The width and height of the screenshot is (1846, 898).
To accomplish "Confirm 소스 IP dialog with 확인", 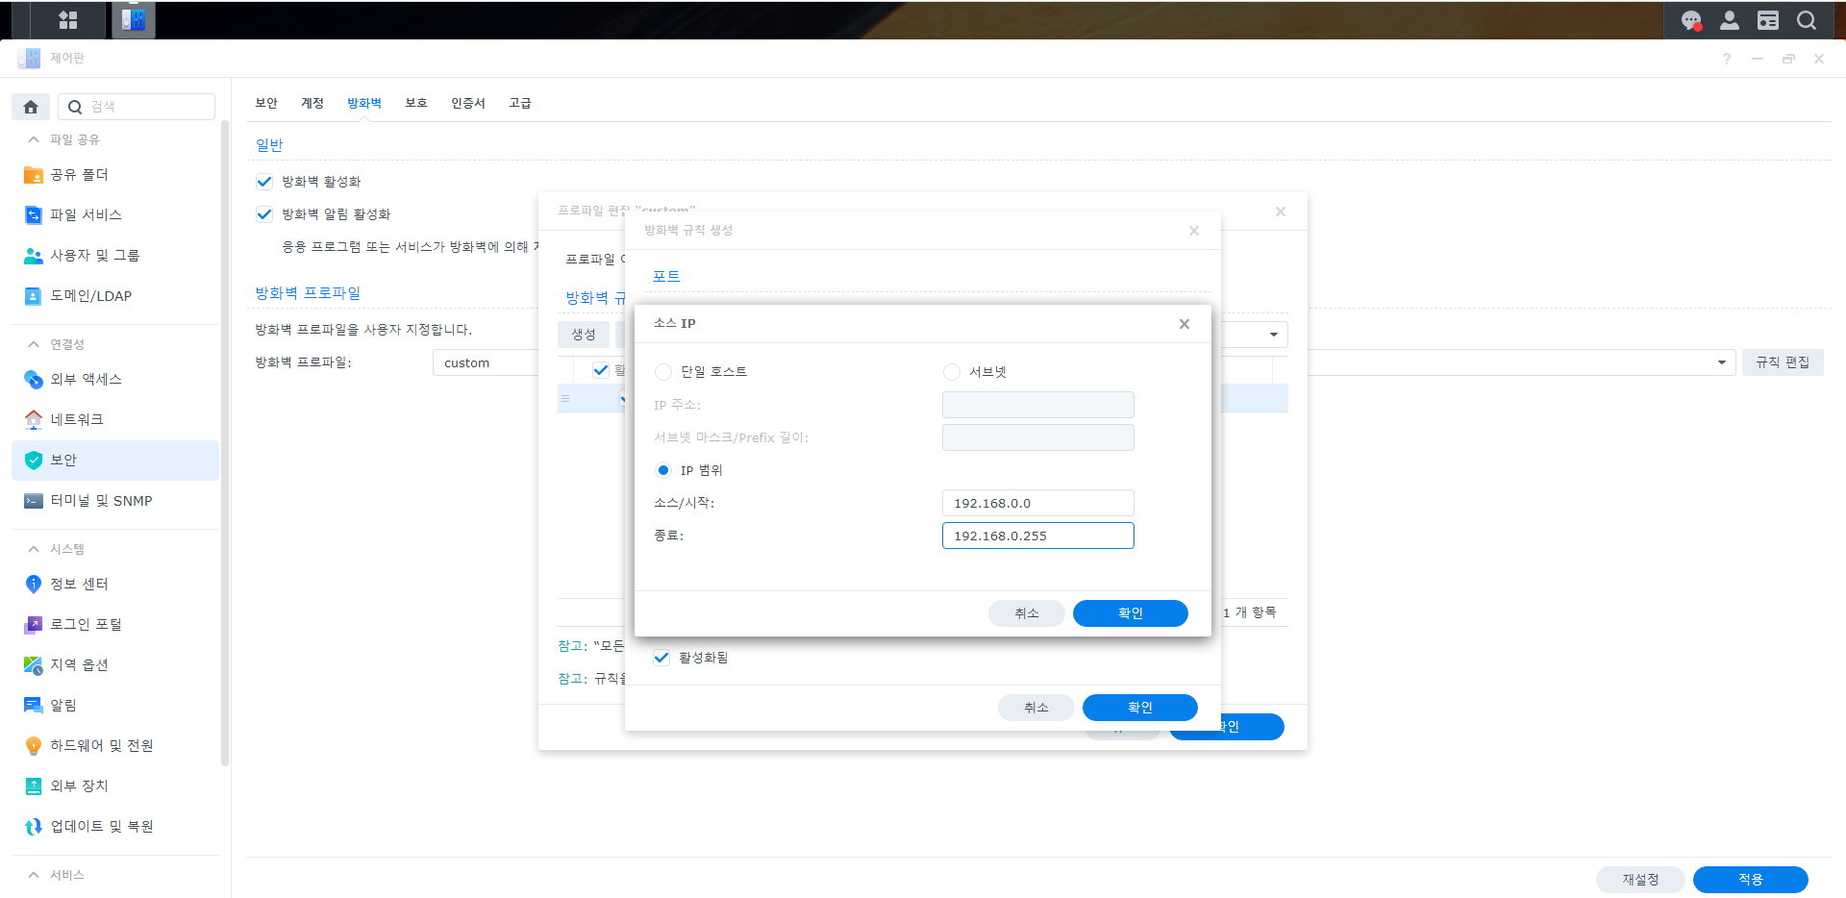I will point(1131,613).
